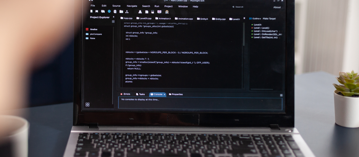Screen dimensions: 359x157
Task: Click the 'atomic' code line
Action: (x=129, y=82)
